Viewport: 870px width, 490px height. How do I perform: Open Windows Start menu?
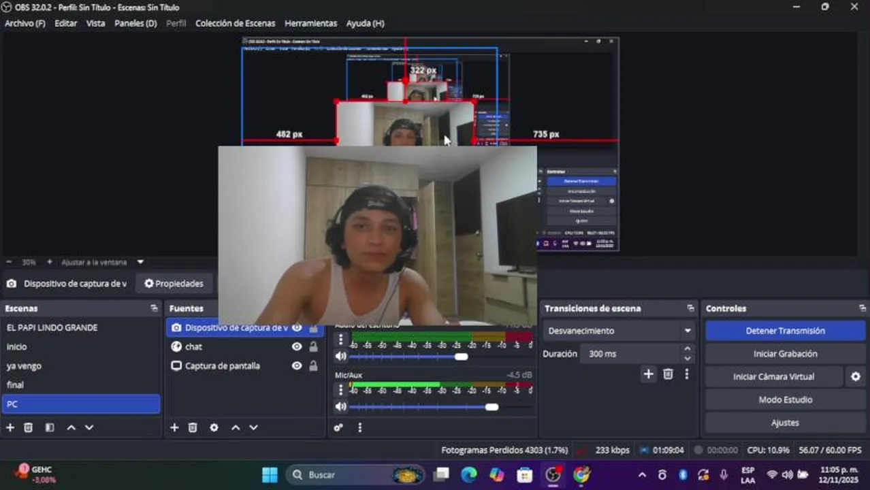click(x=270, y=474)
